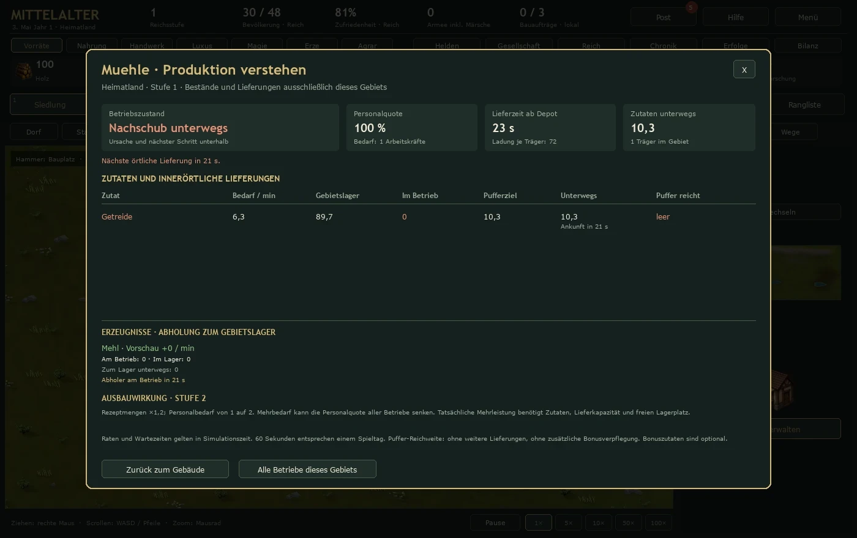Image resolution: width=857 pixels, height=538 pixels.
Task: Set game speed to 5×
Action: [x=569, y=523]
